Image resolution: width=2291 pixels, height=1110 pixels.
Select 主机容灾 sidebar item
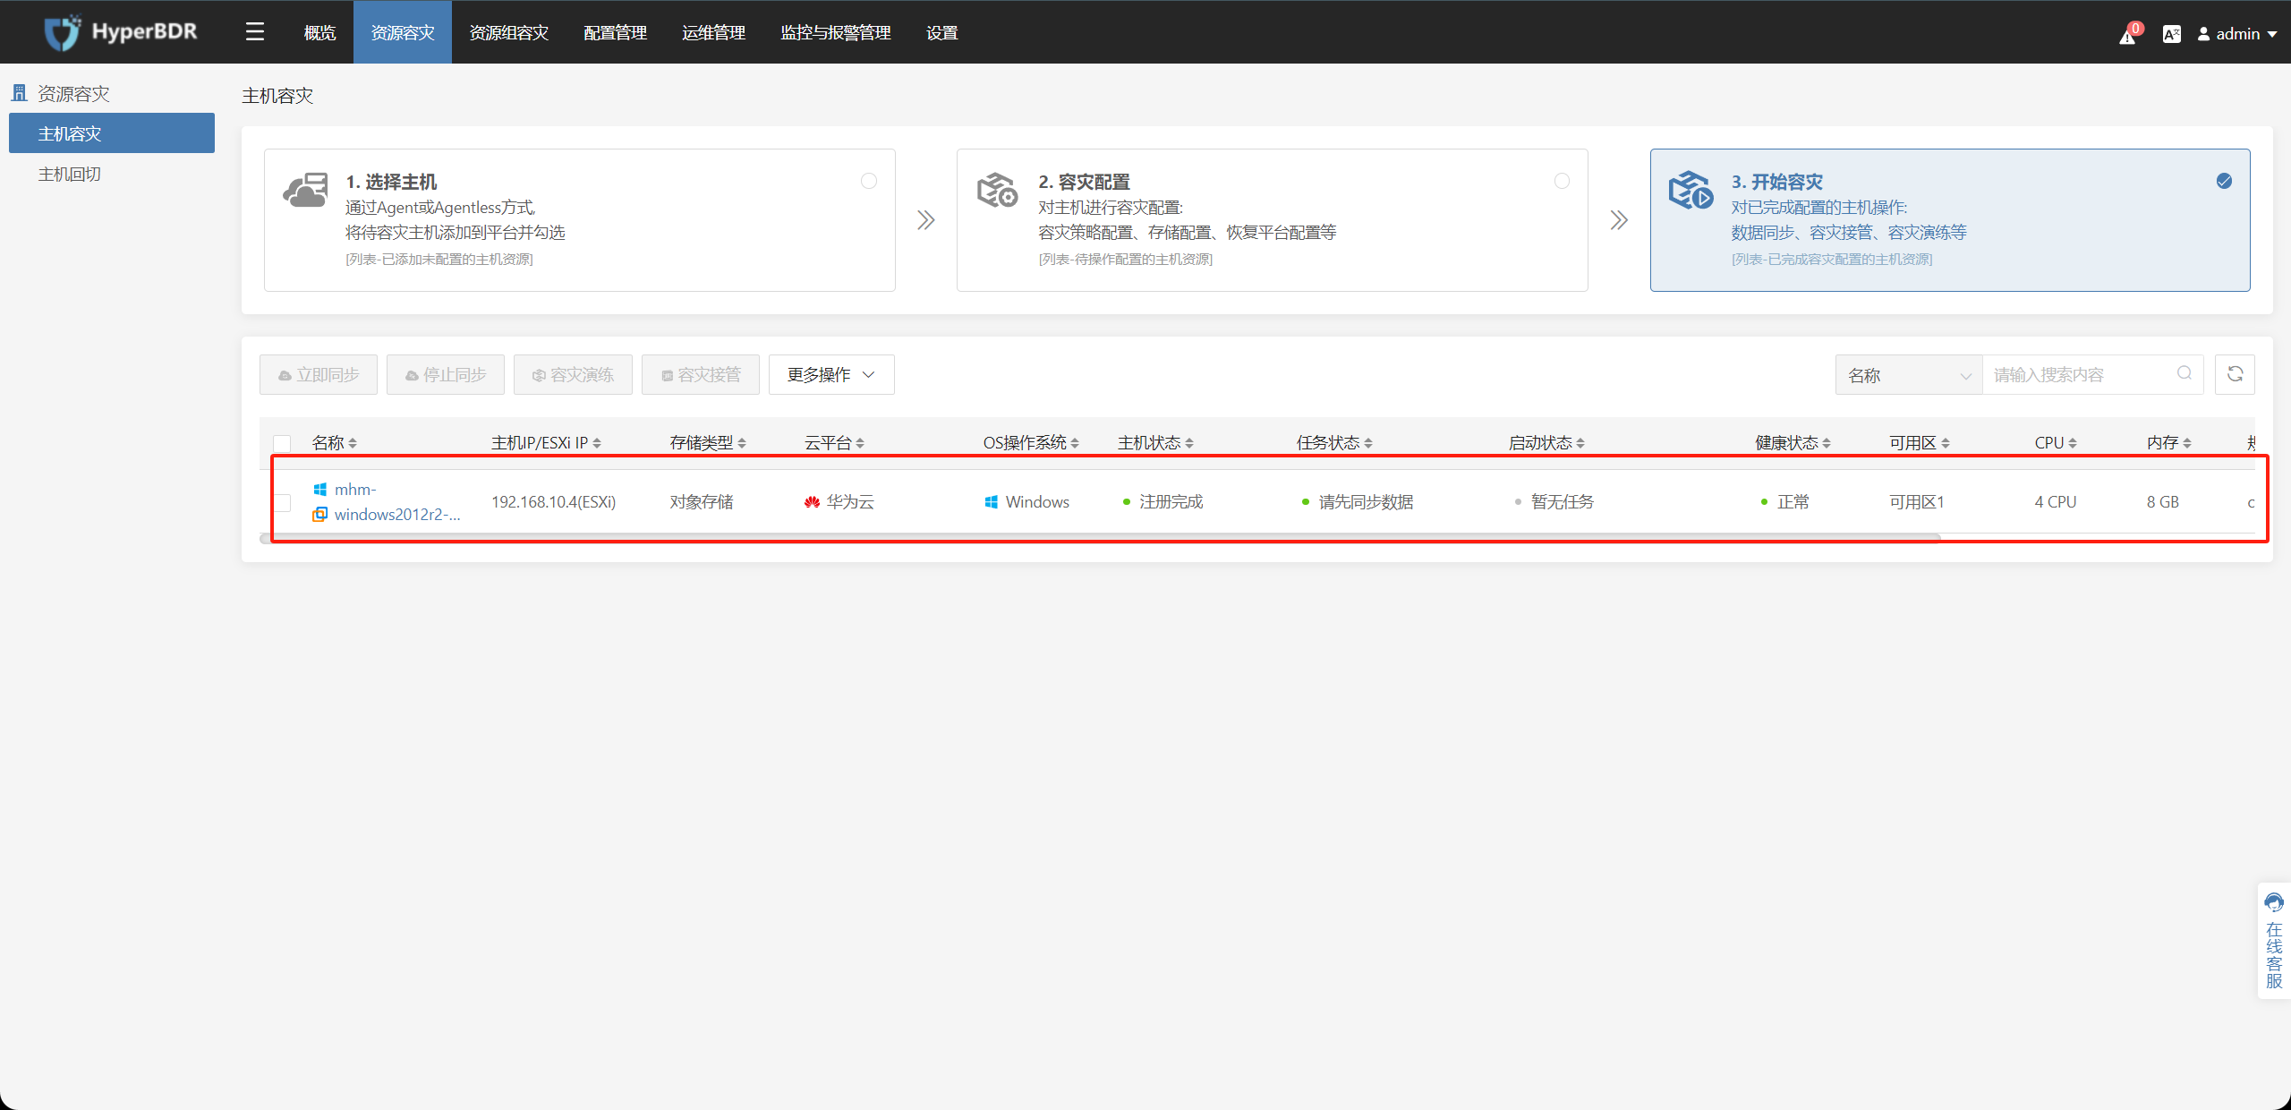[x=112, y=133]
